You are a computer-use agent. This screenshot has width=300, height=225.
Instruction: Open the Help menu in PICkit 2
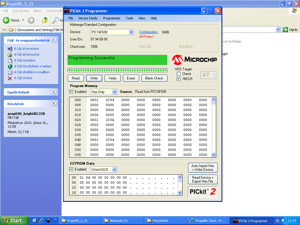pyautogui.click(x=154, y=18)
